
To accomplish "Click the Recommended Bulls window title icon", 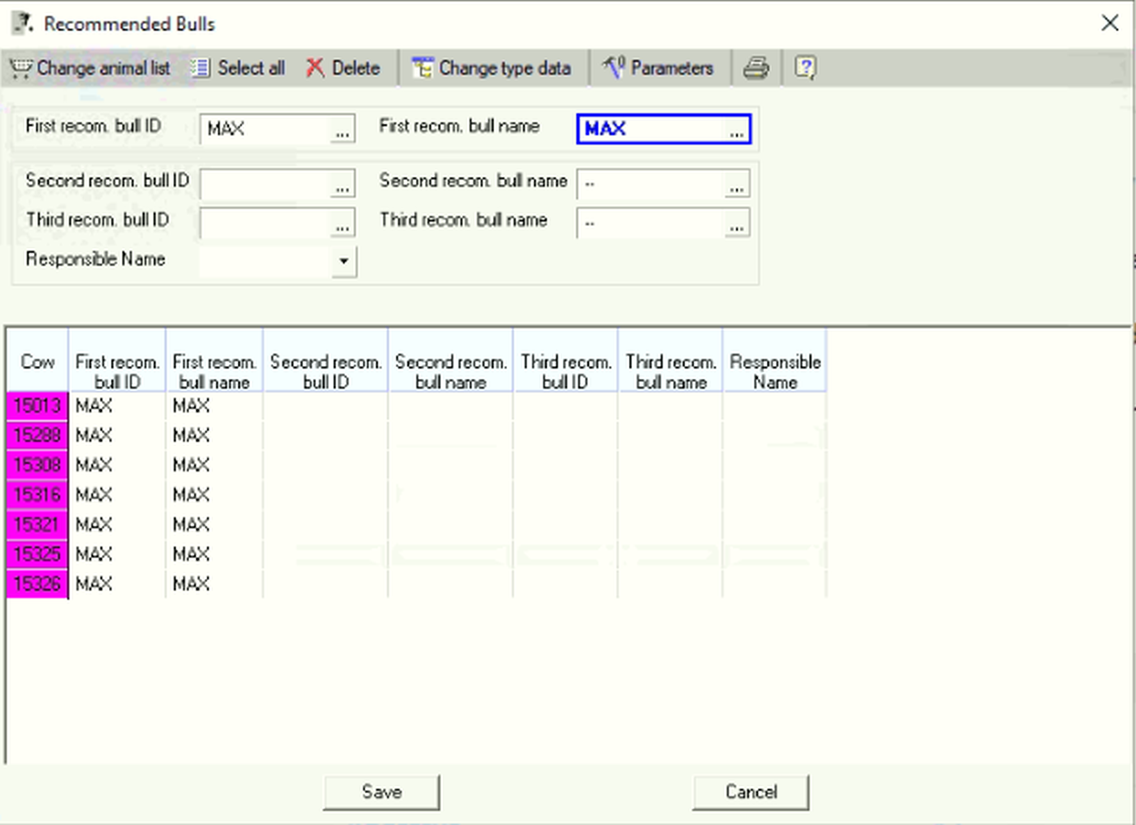I will click(x=23, y=24).
